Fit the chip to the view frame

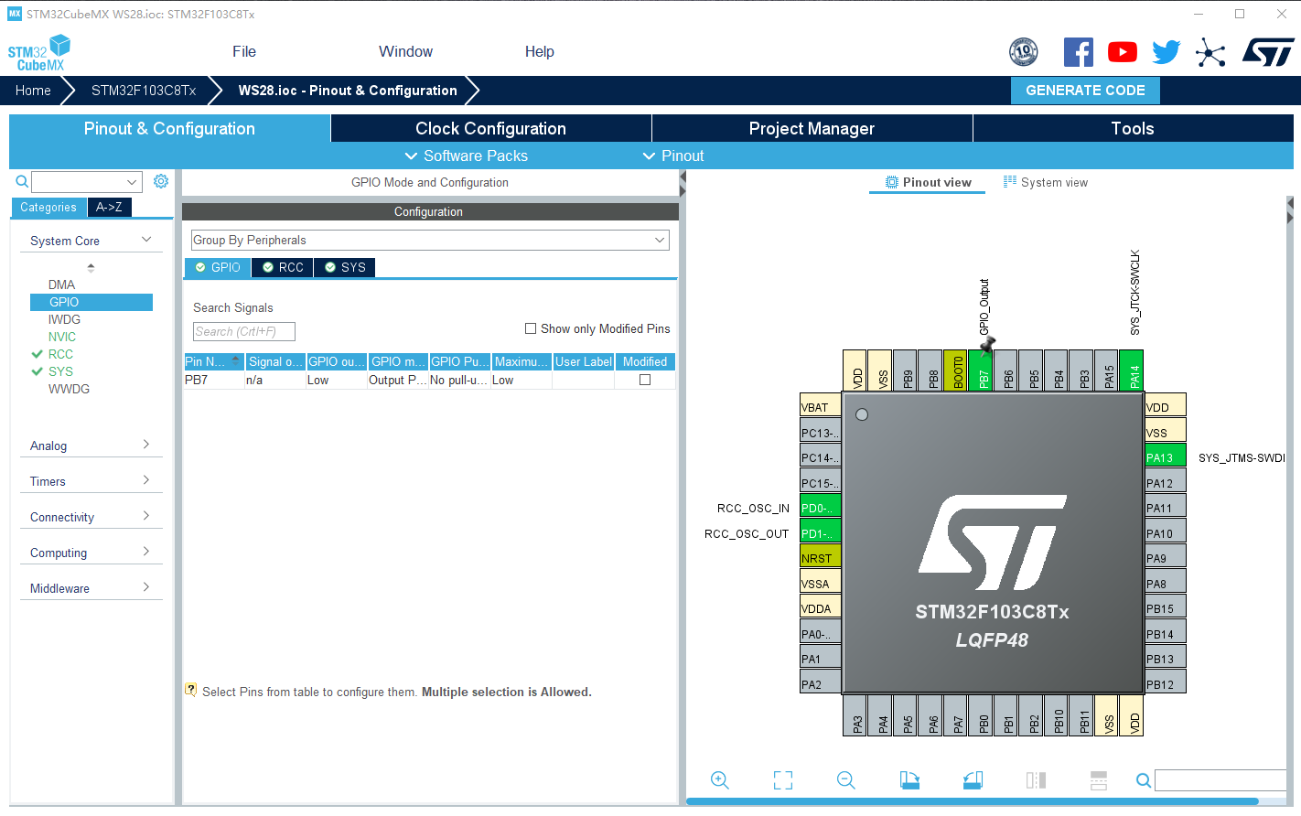[x=783, y=780]
